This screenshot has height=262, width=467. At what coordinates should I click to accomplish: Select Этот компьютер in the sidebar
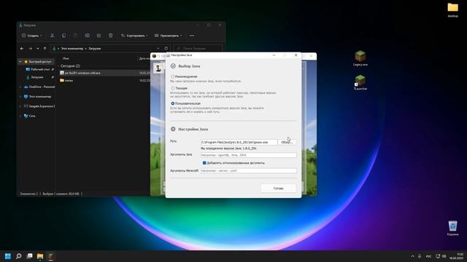[37, 97]
